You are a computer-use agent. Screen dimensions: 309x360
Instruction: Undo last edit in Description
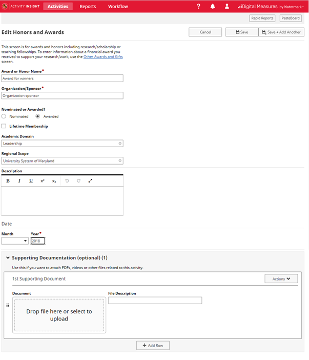[x=67, y=181]
